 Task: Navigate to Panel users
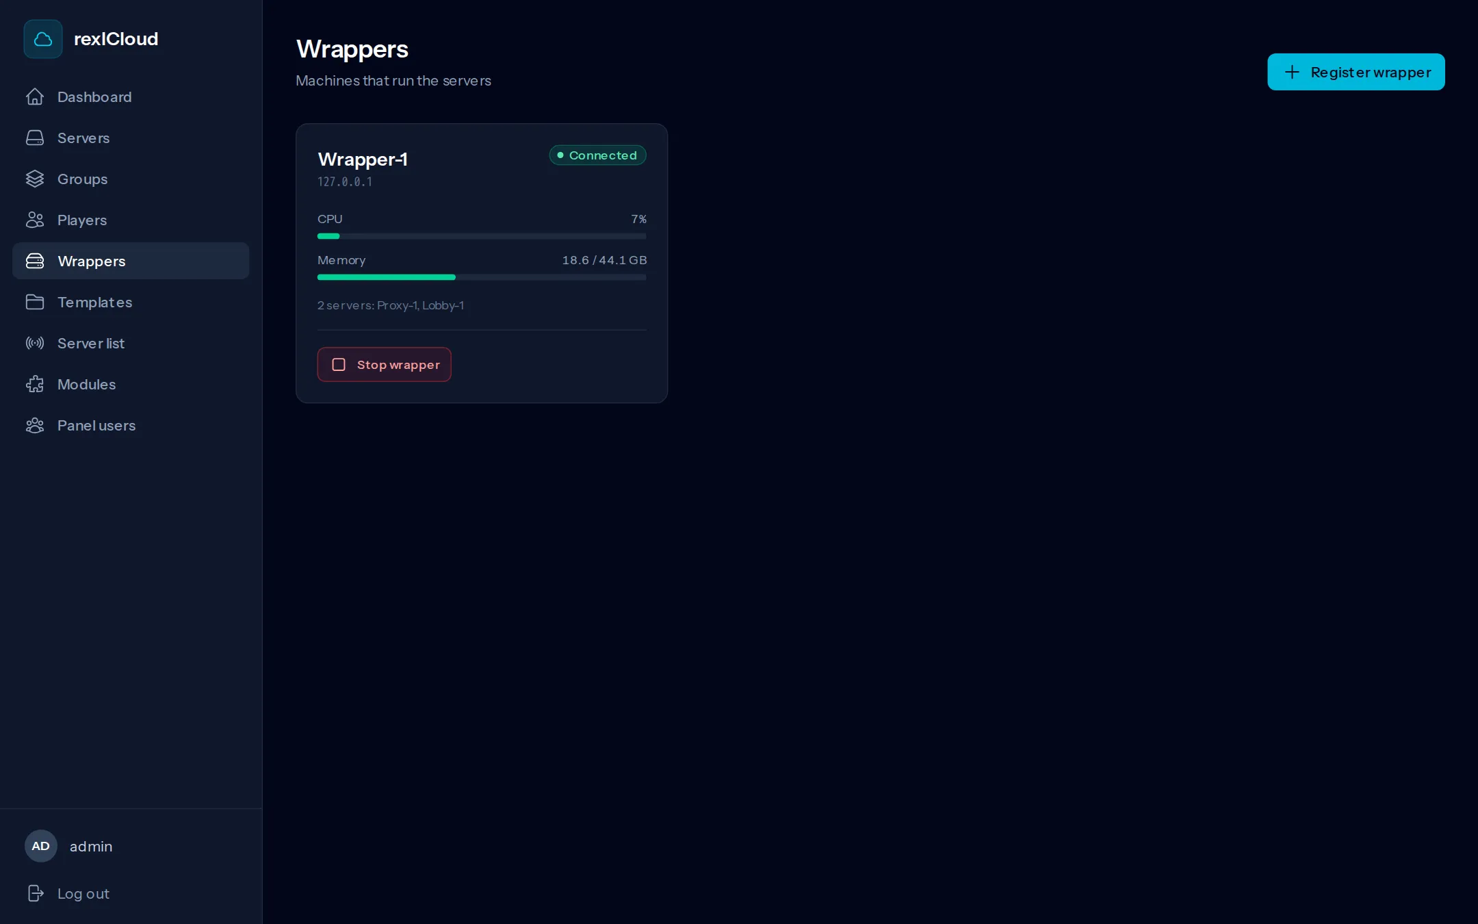[x=131, y=425]
